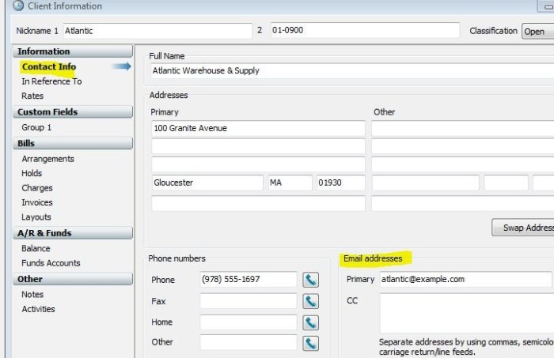Click the 01930 zip code field

[x=341, y=183]
